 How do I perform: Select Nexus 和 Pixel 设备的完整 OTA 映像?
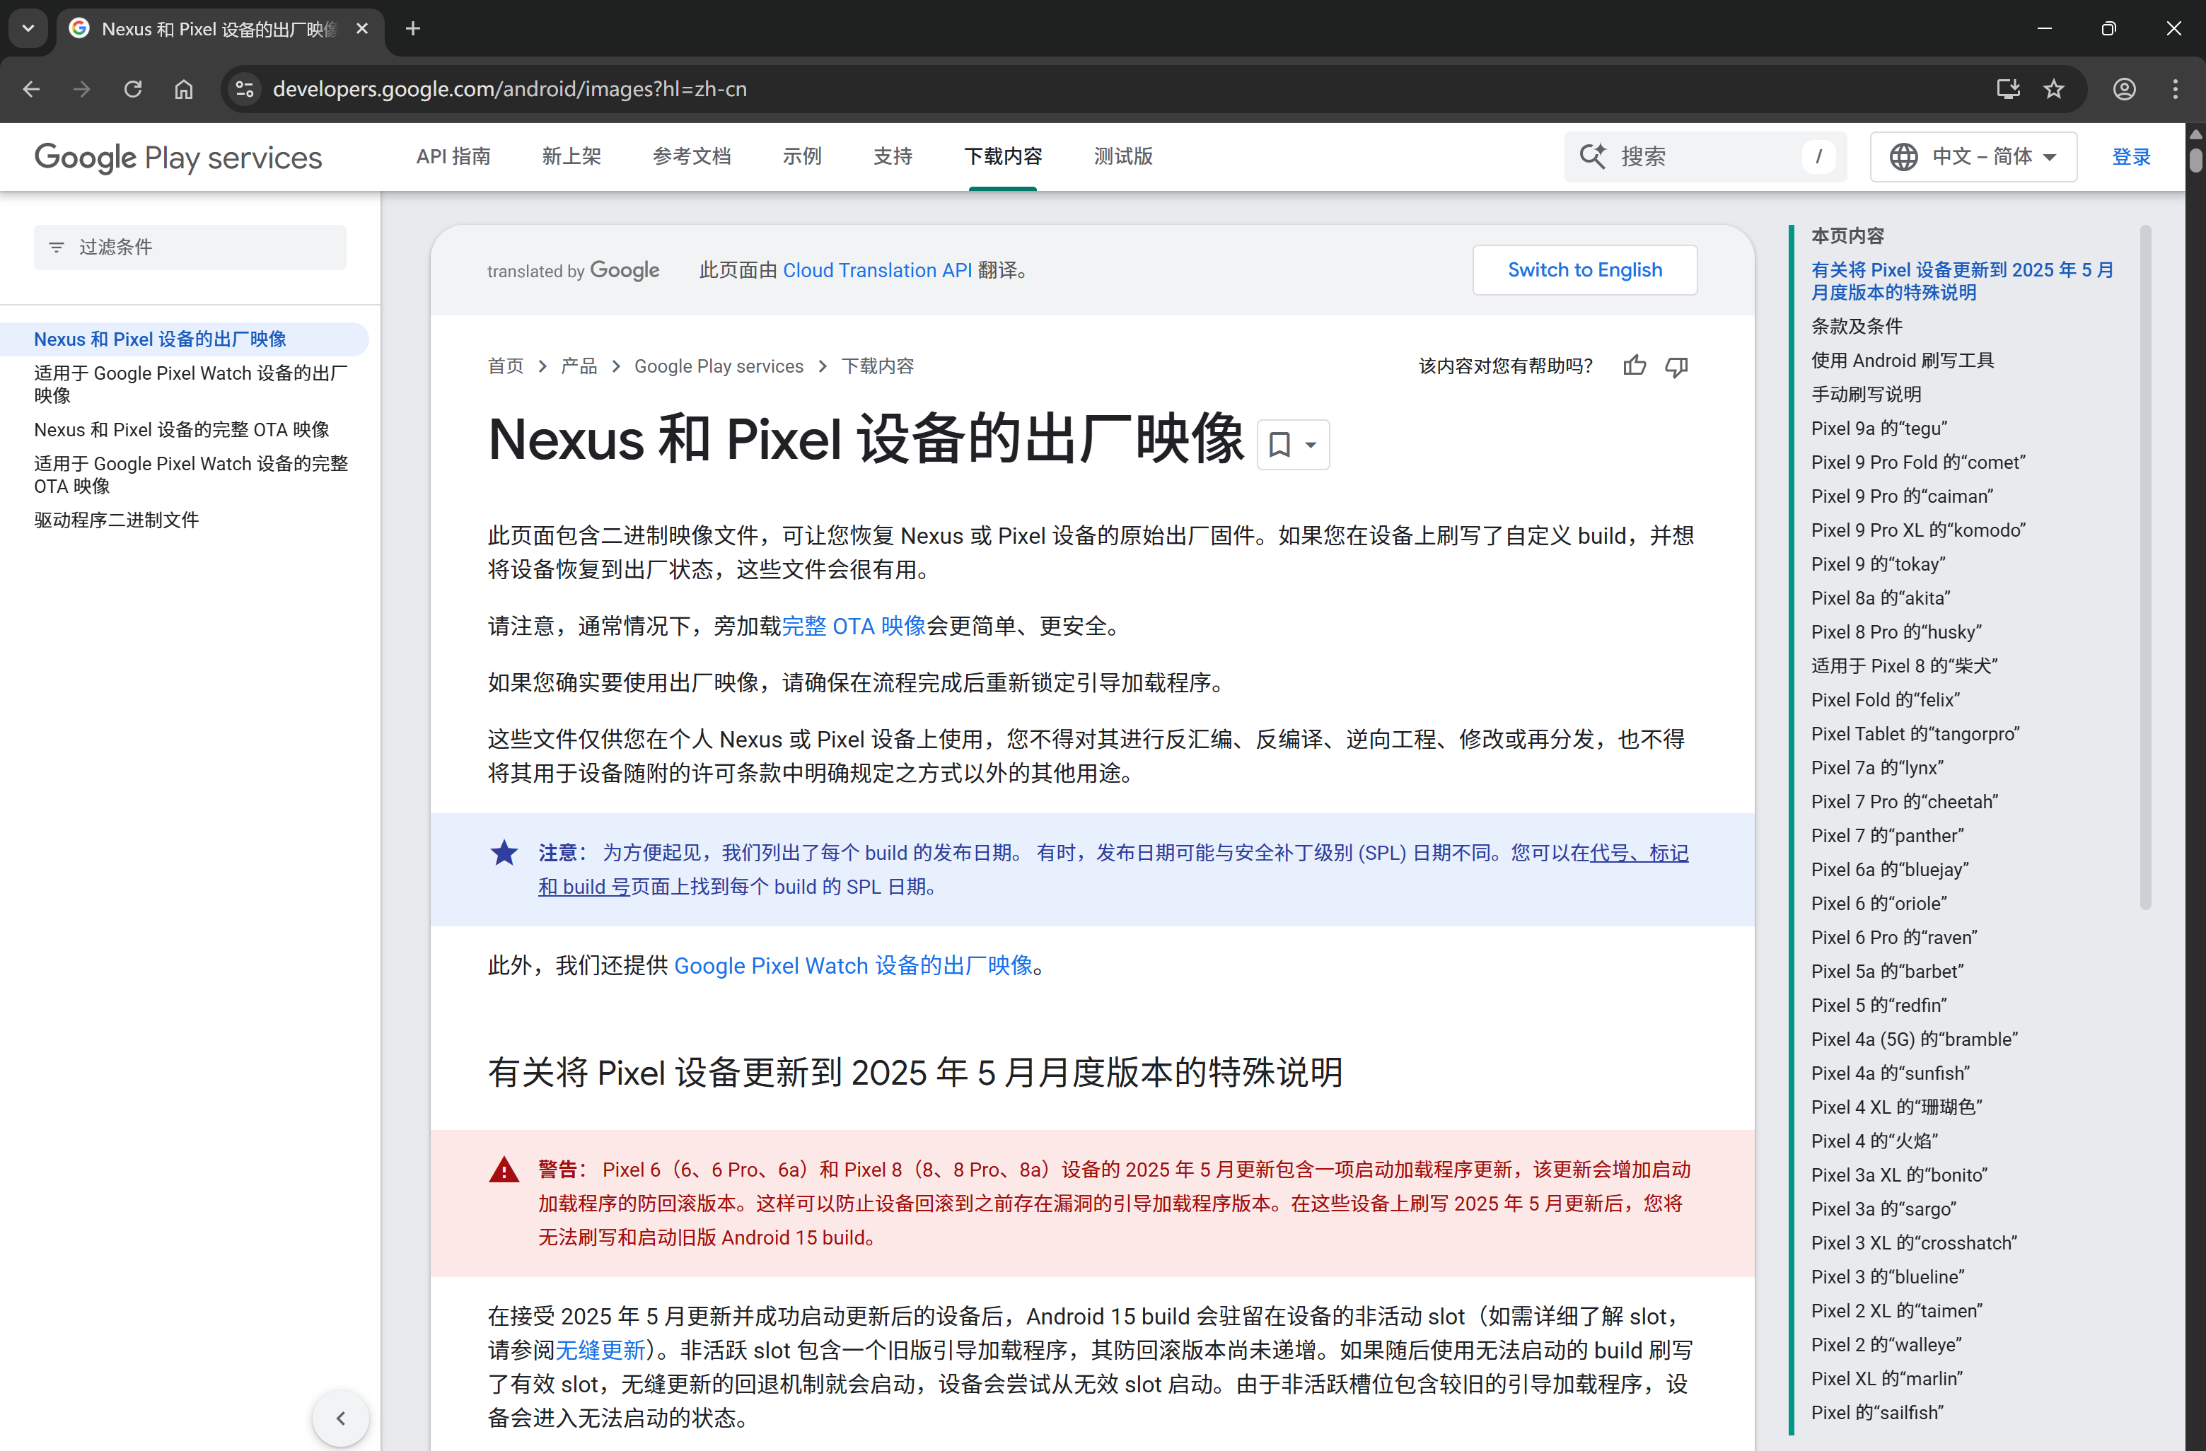(x=182, y=430)
